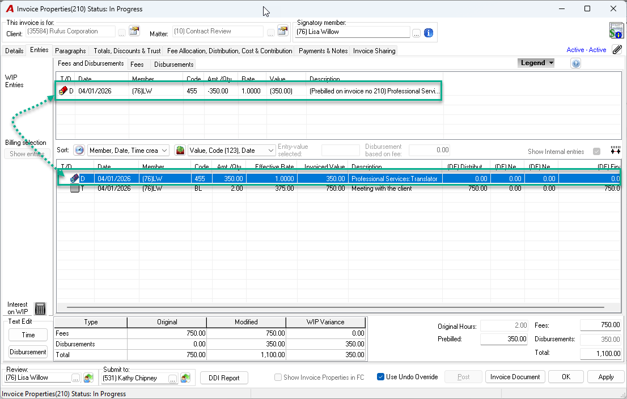The width and height of the screenshot is (627, 399).
Task: Click the member icon beside the Review field
Action: coord(88,377)
